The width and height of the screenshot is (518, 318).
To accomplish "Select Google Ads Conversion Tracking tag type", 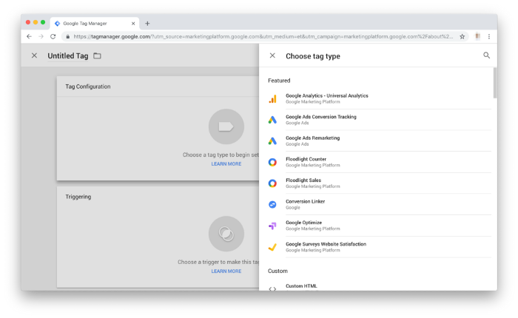I will tap(379, 120).
